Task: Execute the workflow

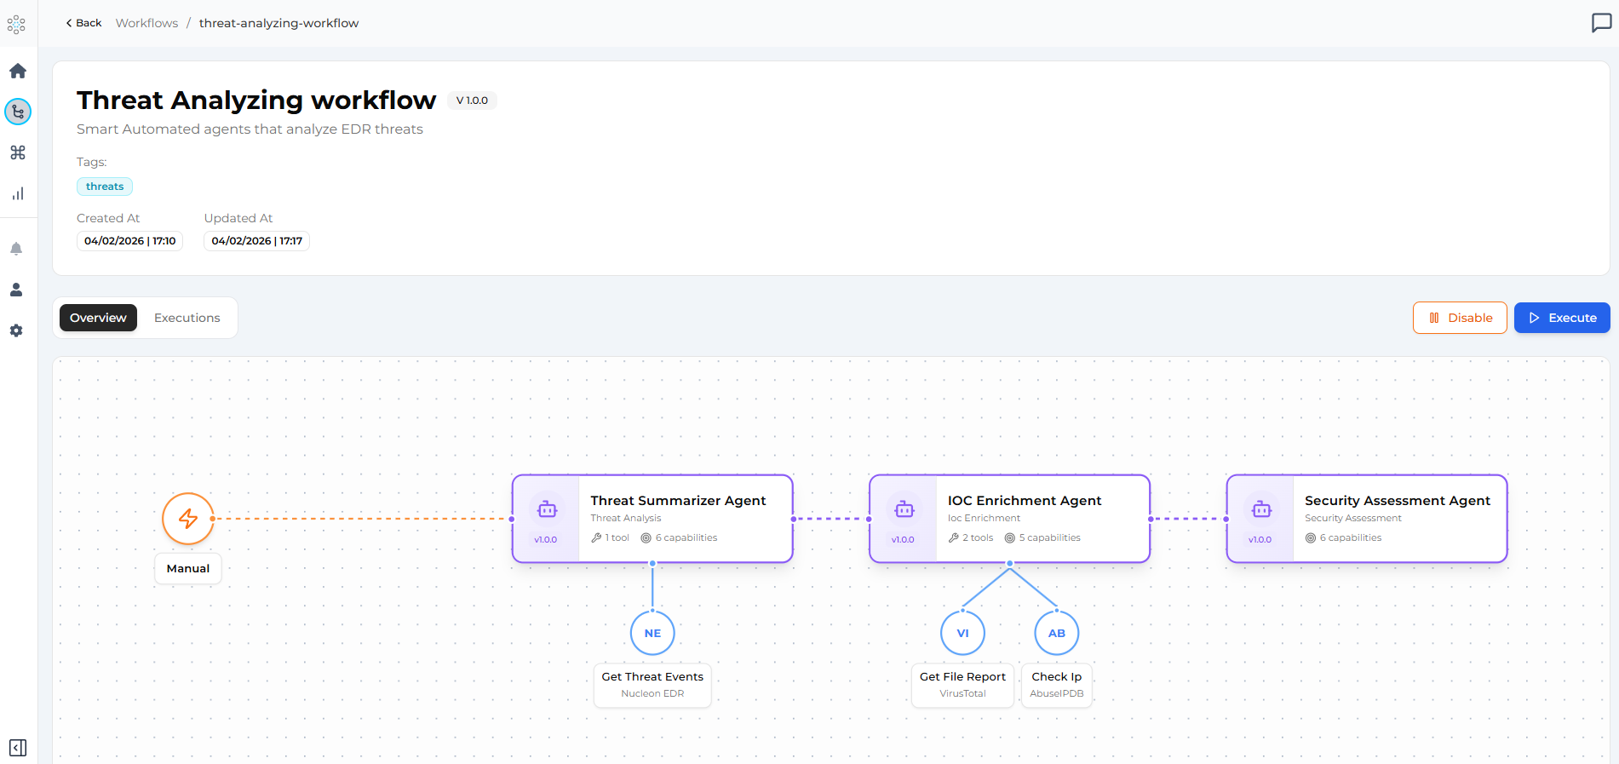Action: tap(1562, 318)
